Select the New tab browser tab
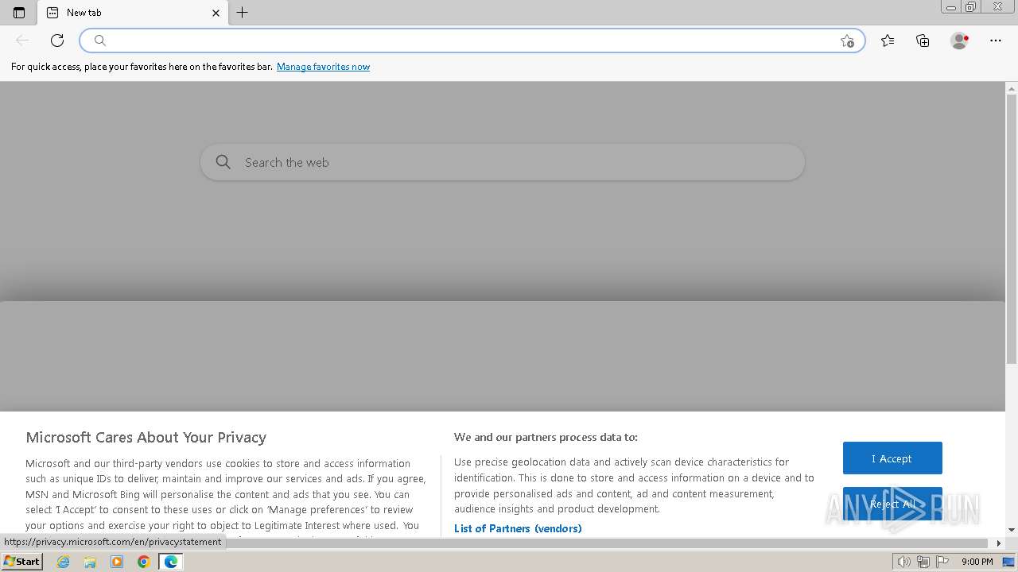This screenshot has height=572, width=1018. pyautogui.click(x=134, y=13)
